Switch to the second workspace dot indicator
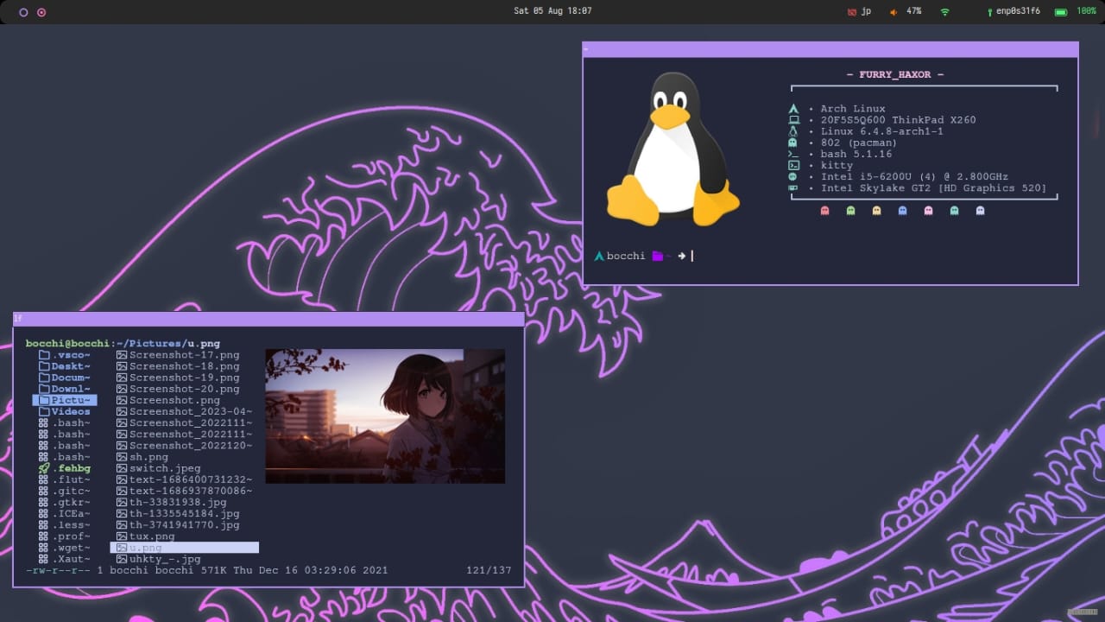The width and height of the screenshot is (1105, 622). click(41, 12)
